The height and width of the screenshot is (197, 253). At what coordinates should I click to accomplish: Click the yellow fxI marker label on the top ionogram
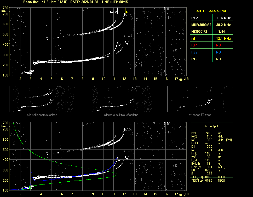[x=128, y=12]
